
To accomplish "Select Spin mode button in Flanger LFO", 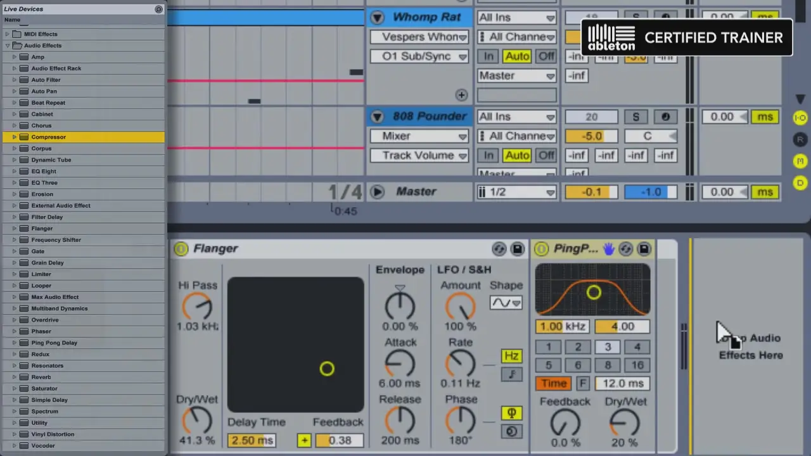I will pos(511,432).
